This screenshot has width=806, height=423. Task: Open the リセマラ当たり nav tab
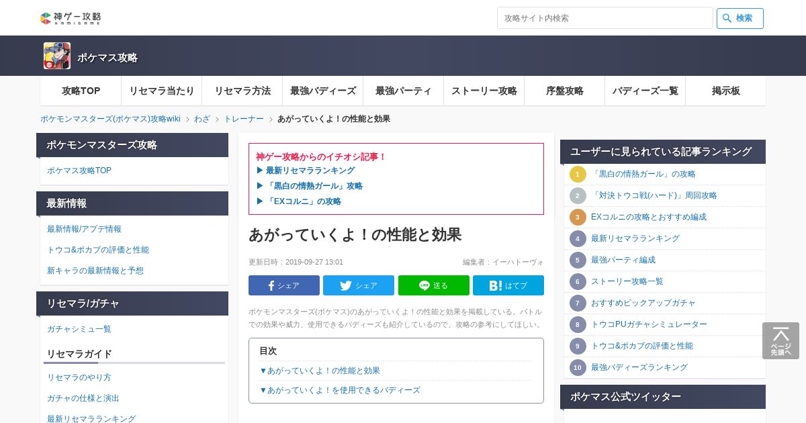[161, 91]
